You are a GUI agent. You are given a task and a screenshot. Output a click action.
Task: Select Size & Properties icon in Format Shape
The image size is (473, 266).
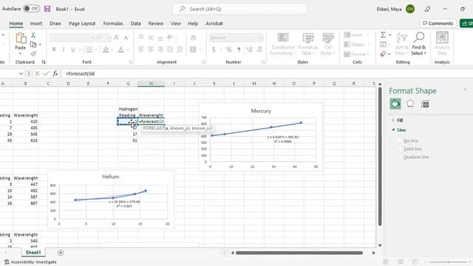425,104
